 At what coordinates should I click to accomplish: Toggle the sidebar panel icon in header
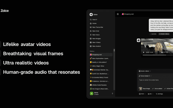(x=118, y=14)
